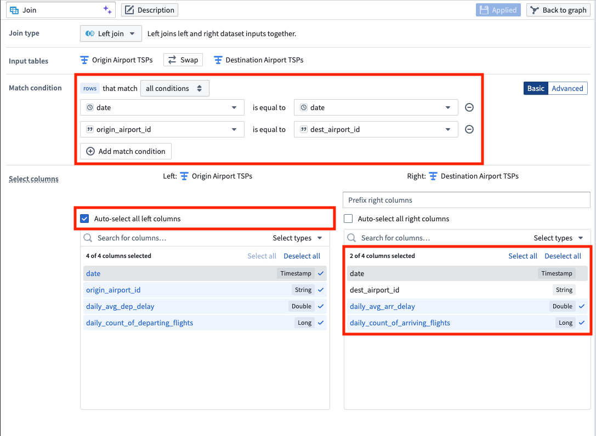The height and width of the screenshot is (436, 596).
Task: Toggle daily_count_of_departing_flights column selection
Action: pos(205,323)
